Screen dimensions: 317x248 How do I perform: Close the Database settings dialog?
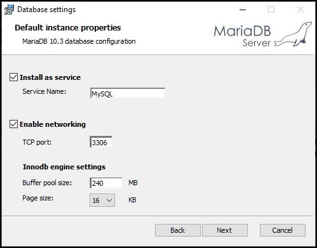click(x=300, y=10)
